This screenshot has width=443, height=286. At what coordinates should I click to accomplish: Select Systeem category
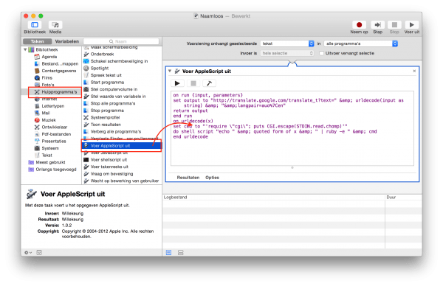[x=47, y=148]
